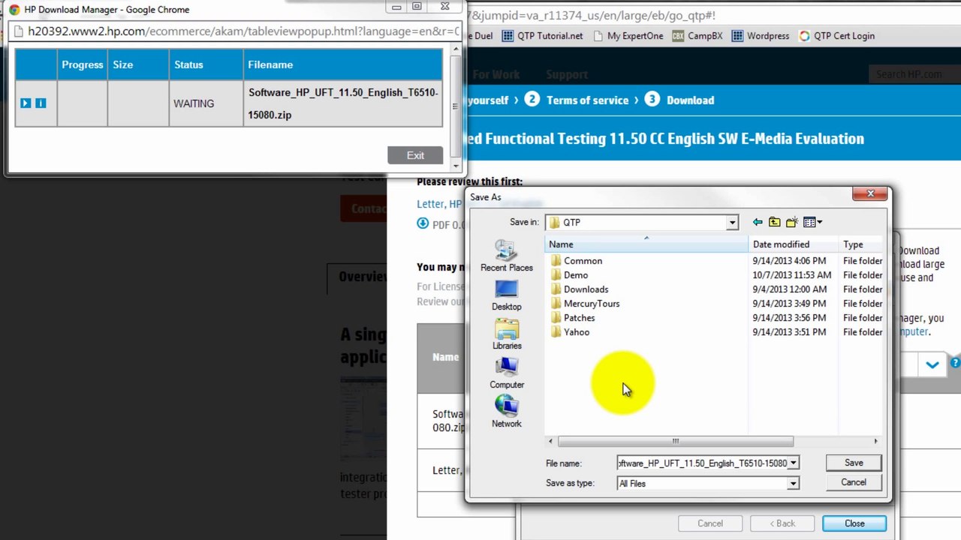This screenshot has width=961, height=540.
Task: Select the Downloads folder in file list
Action: (x=579, y=289)
